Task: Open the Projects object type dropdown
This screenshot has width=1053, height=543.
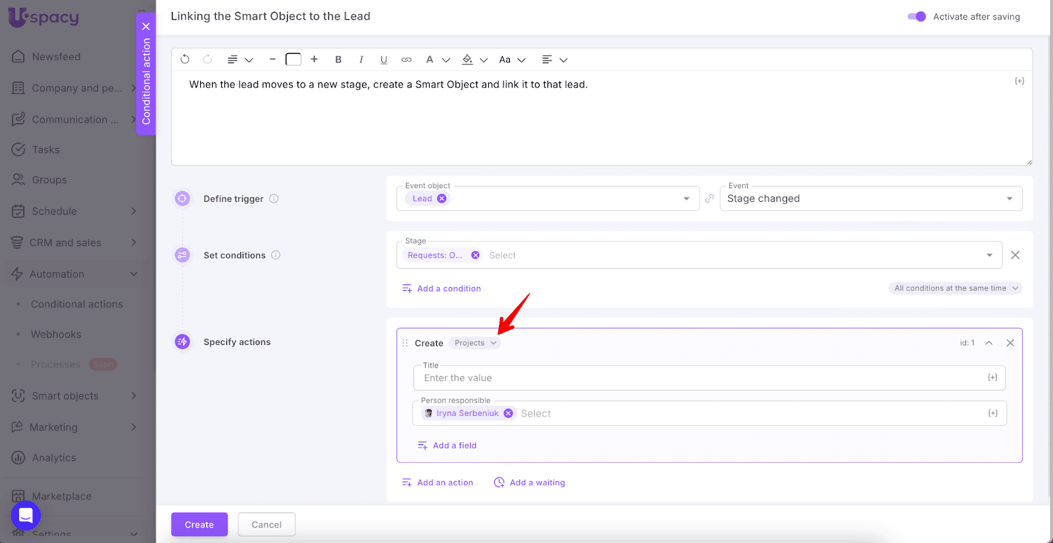Action: coord(475,343)
